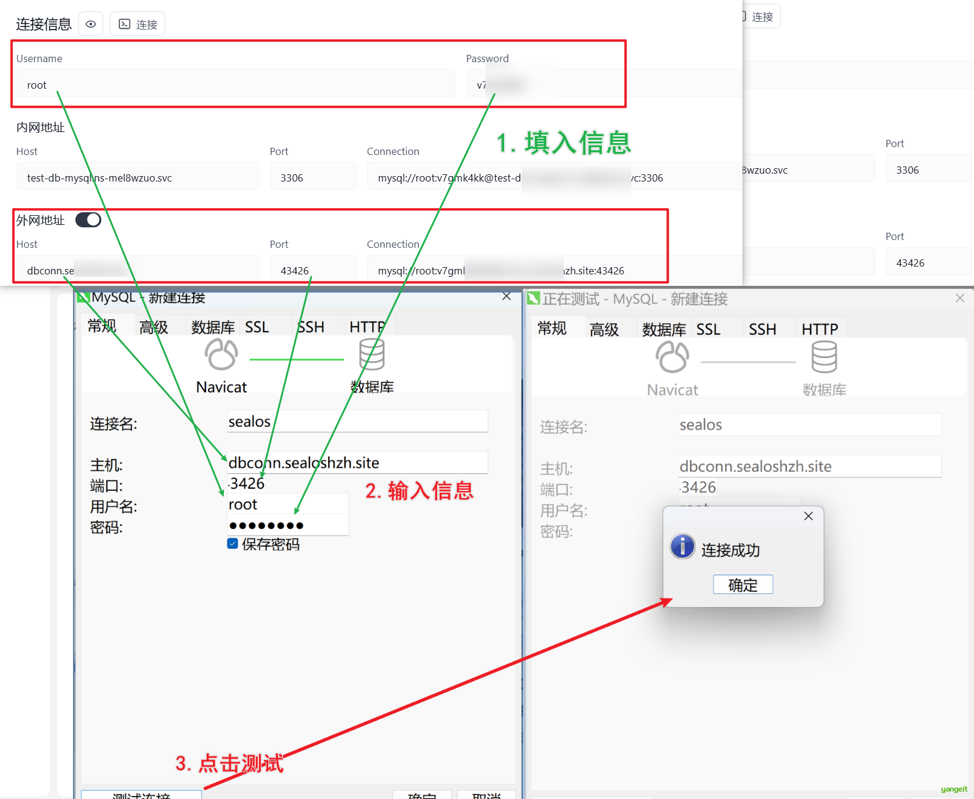974x799 pixels.
Task: Click the 连接 button with the terminal icon
Action: coord(138,24)
